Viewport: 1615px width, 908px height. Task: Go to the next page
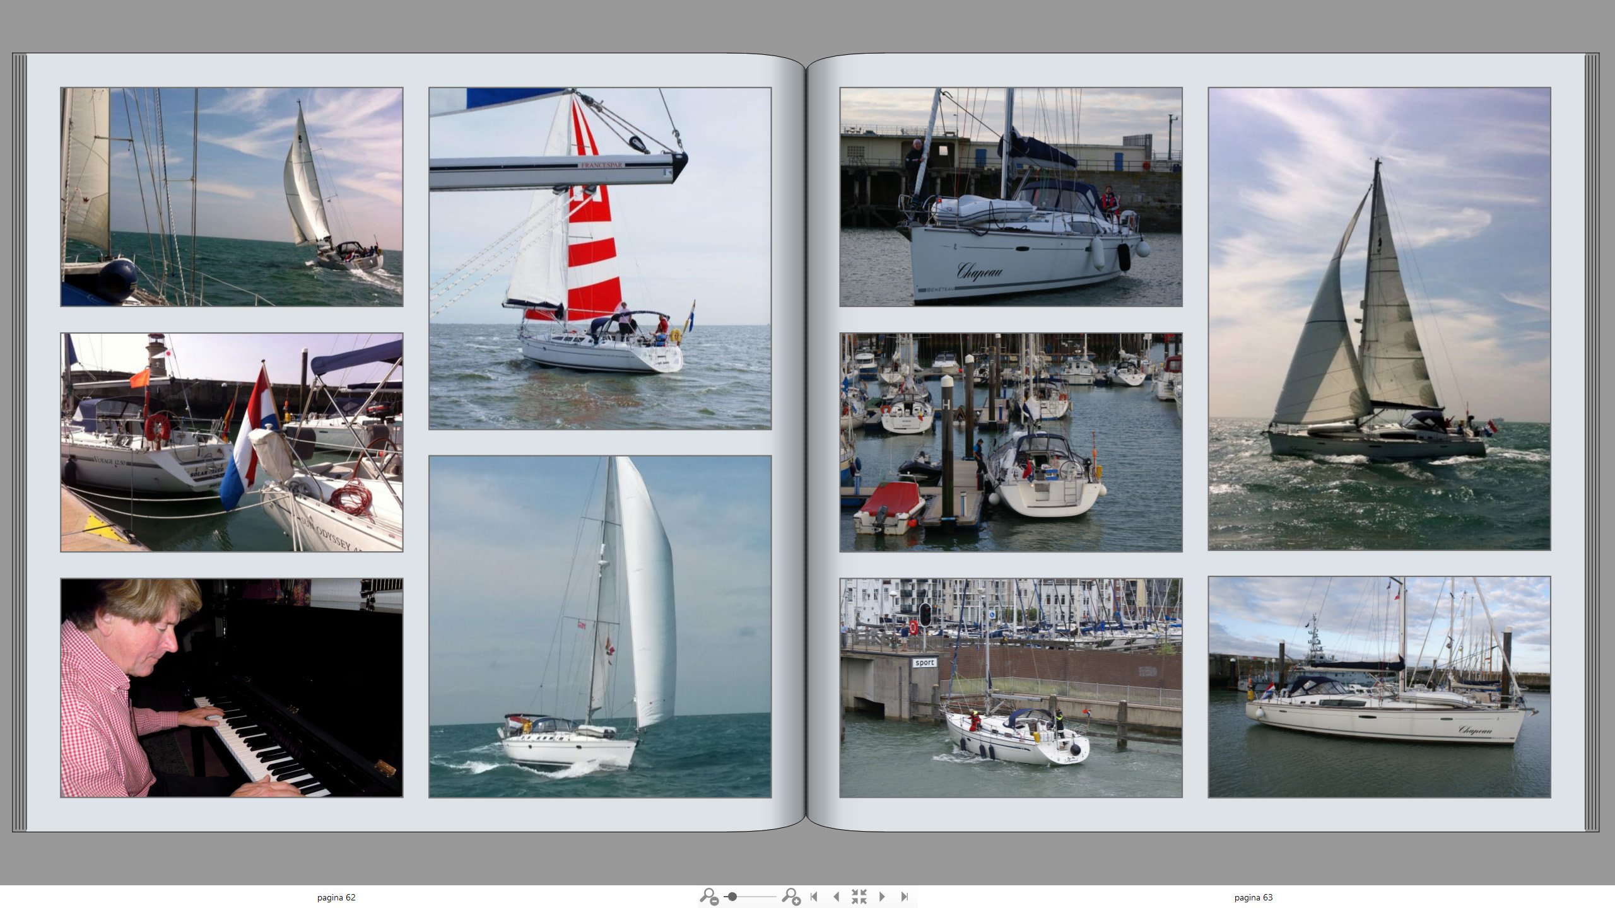[x=882, y=896]
